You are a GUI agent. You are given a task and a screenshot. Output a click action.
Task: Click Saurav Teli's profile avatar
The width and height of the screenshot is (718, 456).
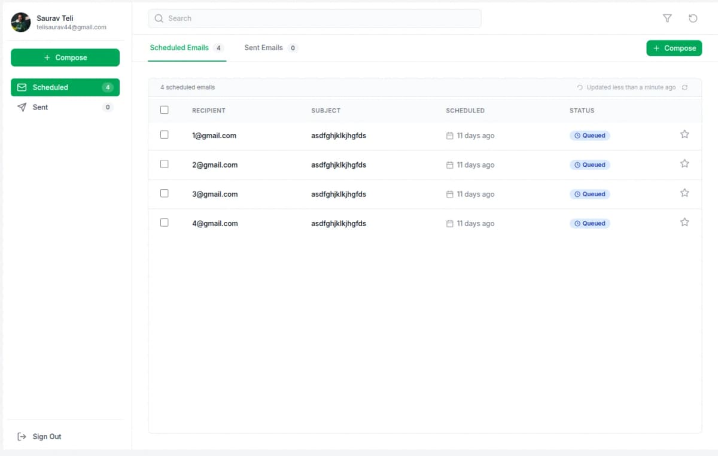(21, 22)
